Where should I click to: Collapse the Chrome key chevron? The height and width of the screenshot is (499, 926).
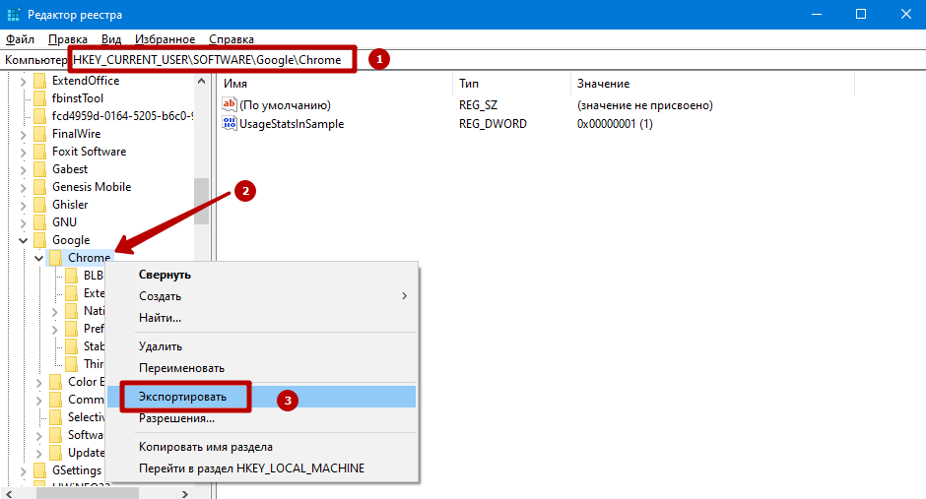point(38,258)
